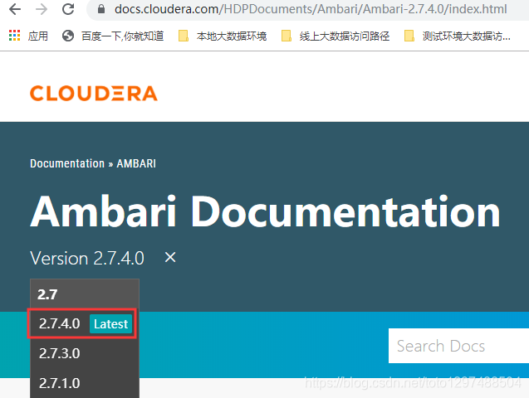Click the globe icon for 百度一下
Viewport: 529px width, 398px height.
pyautogui.click(x=68, y=36)
